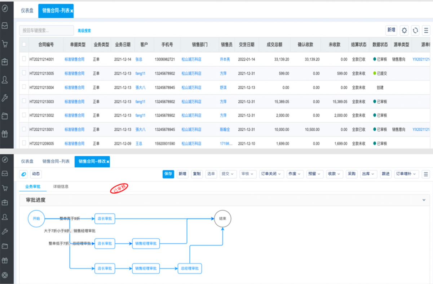Click folder icon in upper screen sidebar
The height and width of the screenshot is (284, 433).
[5, 116]
